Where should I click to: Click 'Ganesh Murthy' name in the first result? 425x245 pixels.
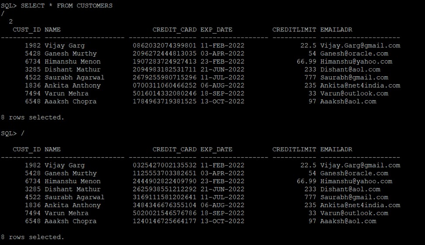tap(71, 54)
